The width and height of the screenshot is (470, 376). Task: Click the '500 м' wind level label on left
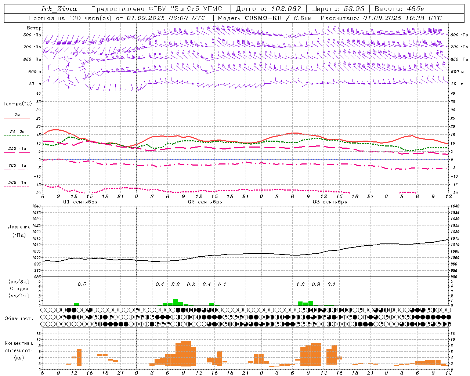click(35, 72)
